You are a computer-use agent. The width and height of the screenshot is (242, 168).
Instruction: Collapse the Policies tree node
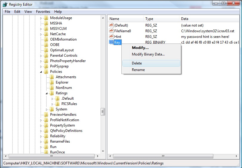click(41, 72)
